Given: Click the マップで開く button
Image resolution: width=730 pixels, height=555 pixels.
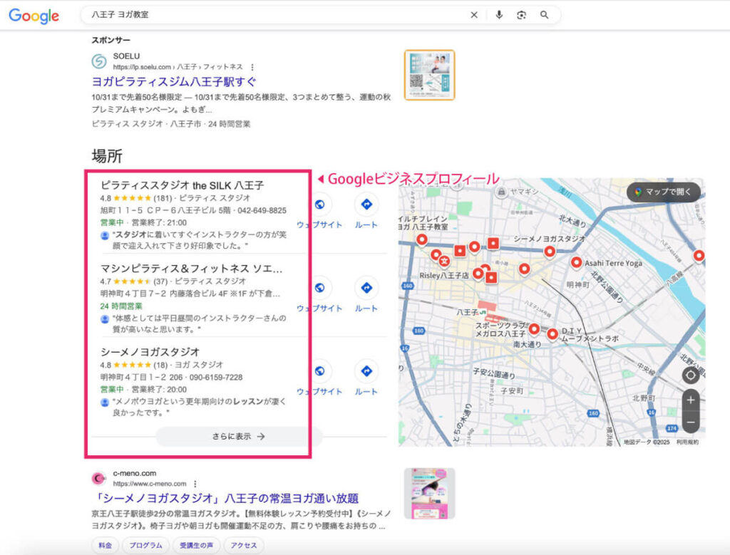Looking at the screenshot, I should click(x=663, y=192).
